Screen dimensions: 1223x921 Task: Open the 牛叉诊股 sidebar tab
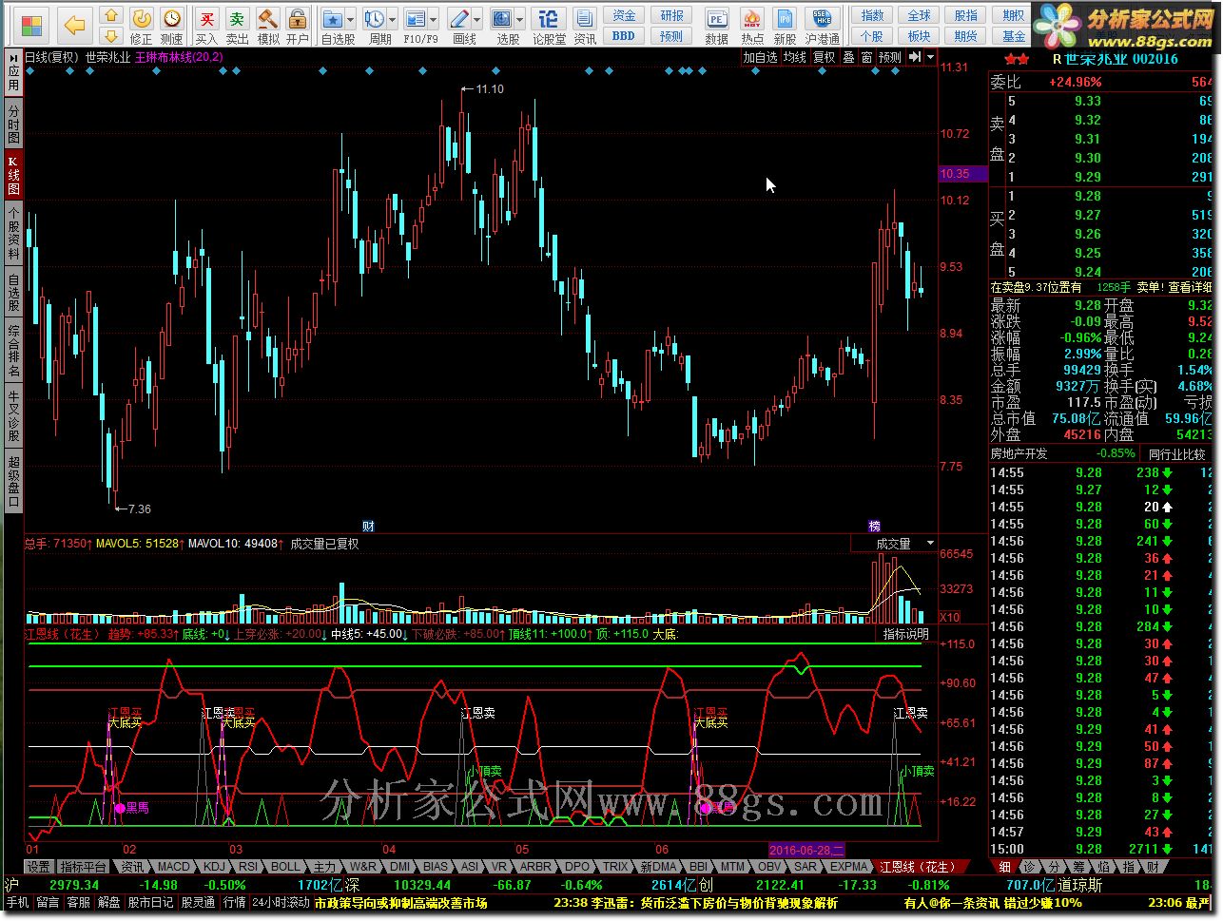(13, 416)
